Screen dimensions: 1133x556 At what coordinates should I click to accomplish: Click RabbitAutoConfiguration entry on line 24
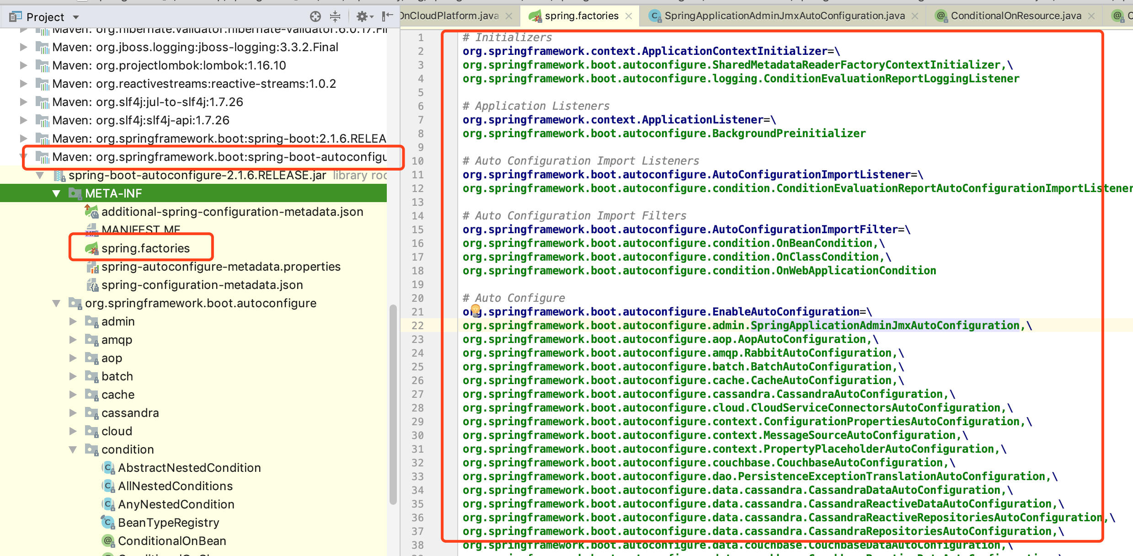(x=818, y=353)
